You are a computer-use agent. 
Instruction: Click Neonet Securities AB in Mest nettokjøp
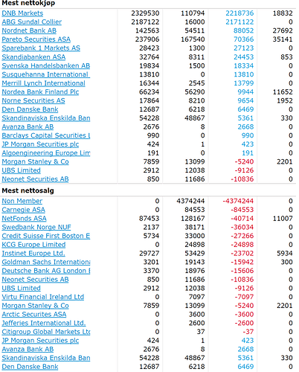coord(35,179)
